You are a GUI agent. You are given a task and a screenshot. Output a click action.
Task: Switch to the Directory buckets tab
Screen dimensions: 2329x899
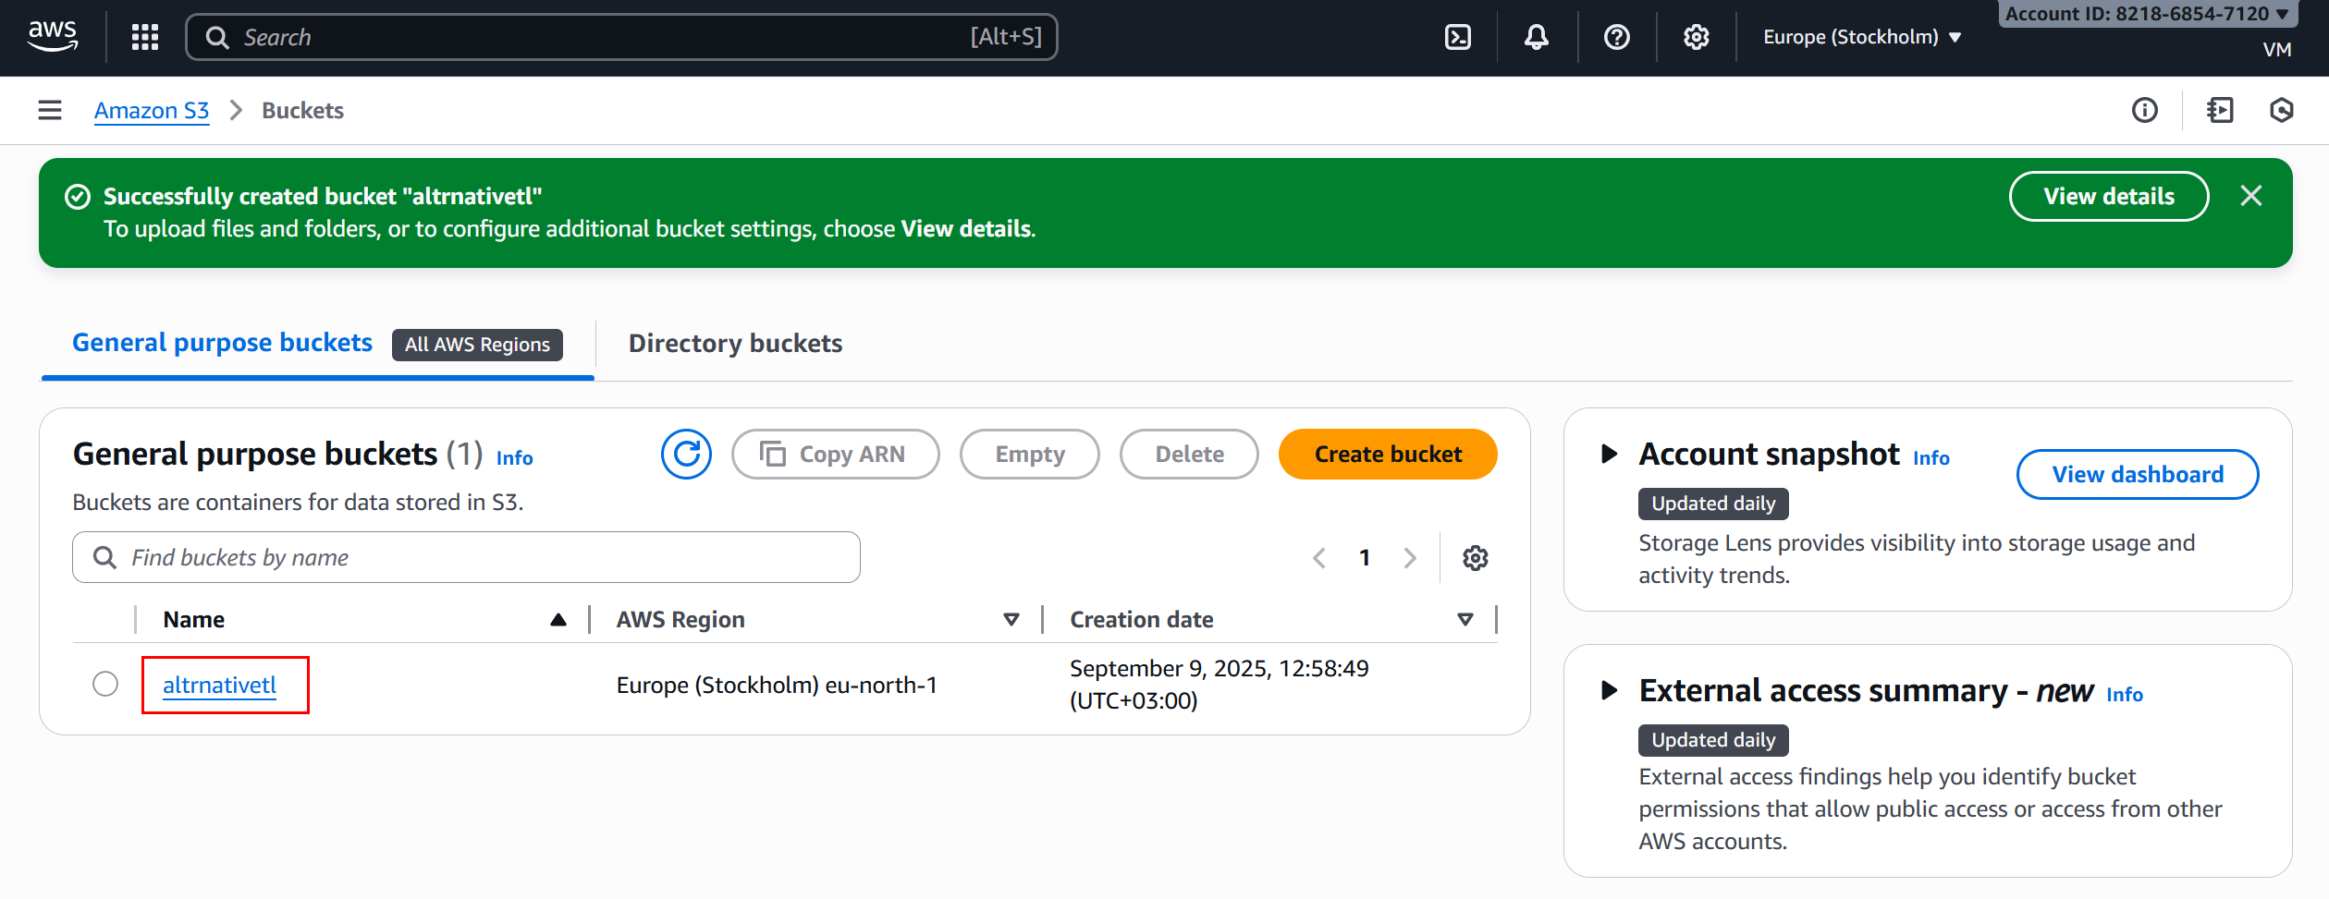735,344
